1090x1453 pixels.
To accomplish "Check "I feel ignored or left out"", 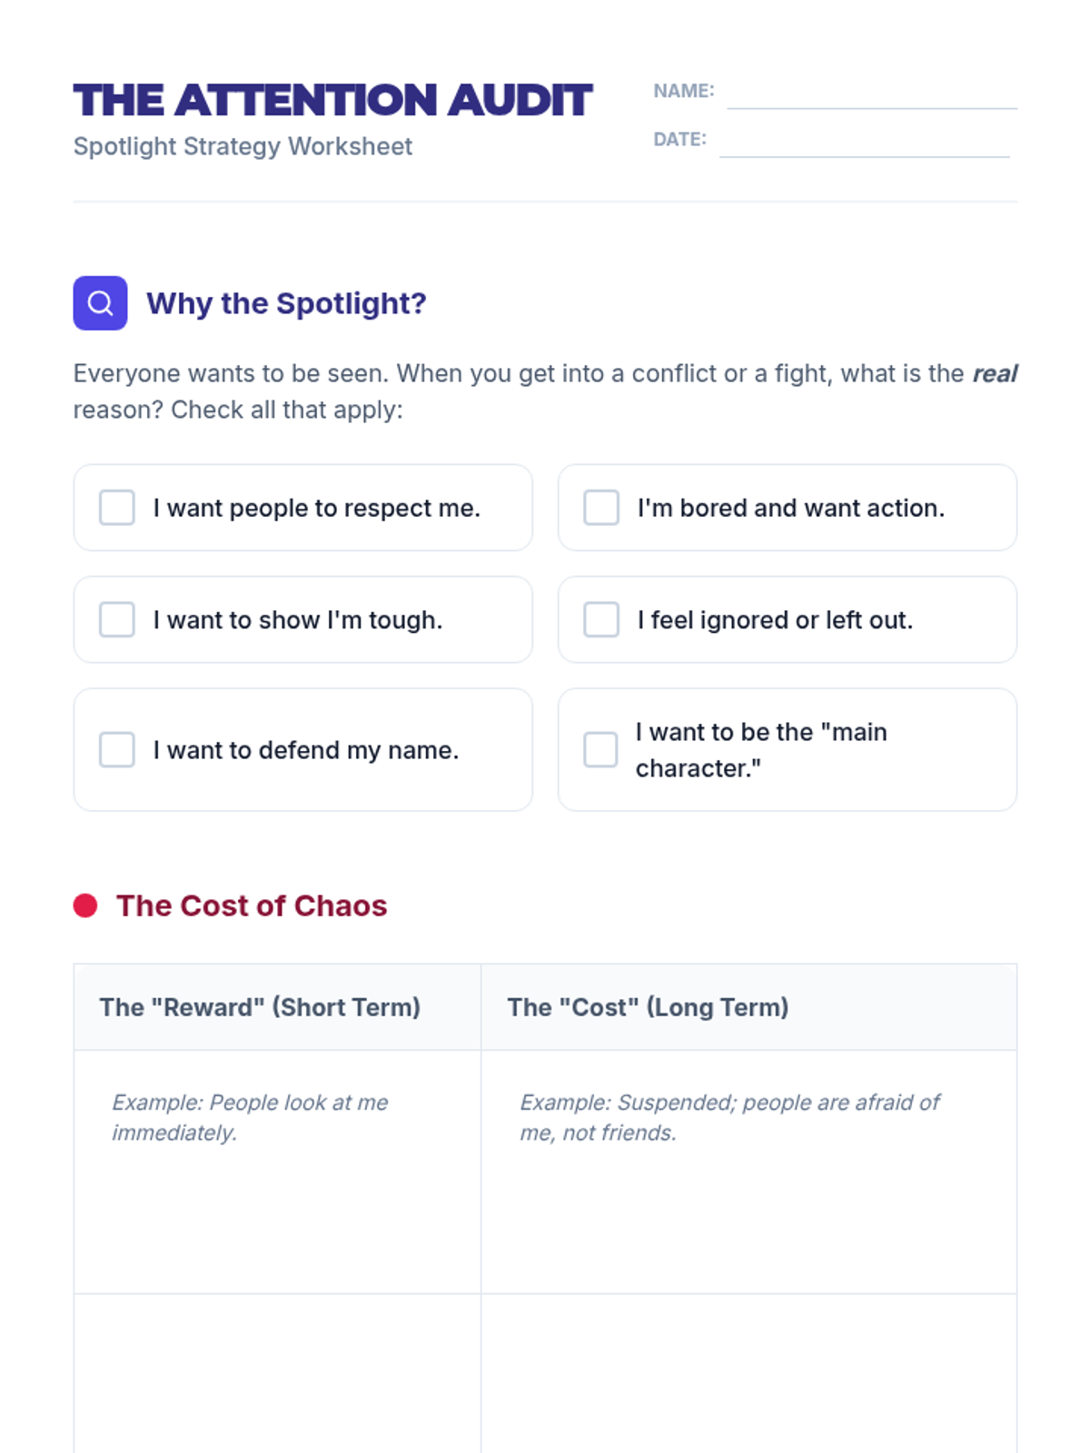I will coord(601,619).
